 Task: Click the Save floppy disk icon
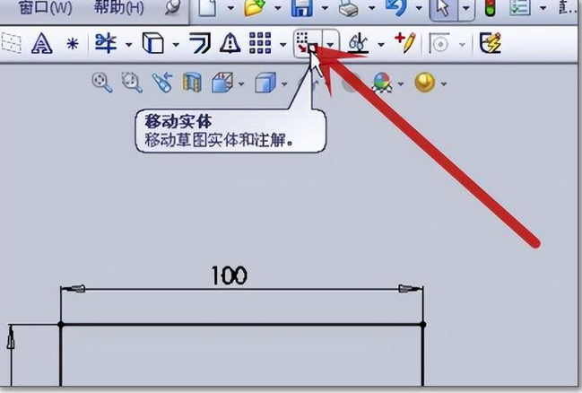point(302,9)
